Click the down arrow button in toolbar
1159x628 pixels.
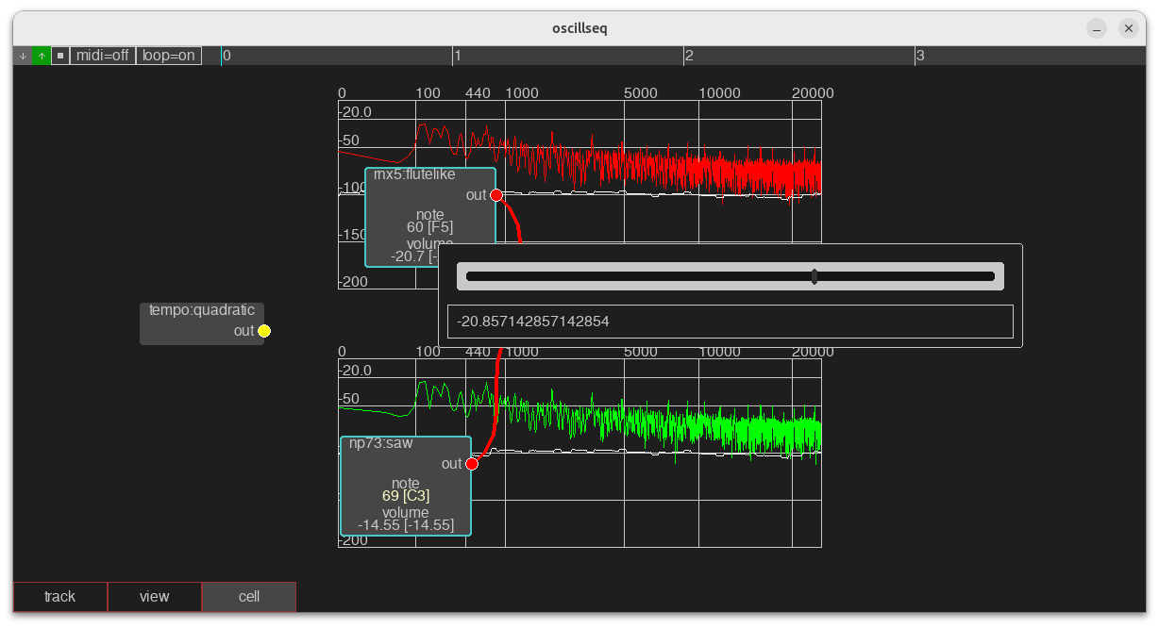[23, 56]
